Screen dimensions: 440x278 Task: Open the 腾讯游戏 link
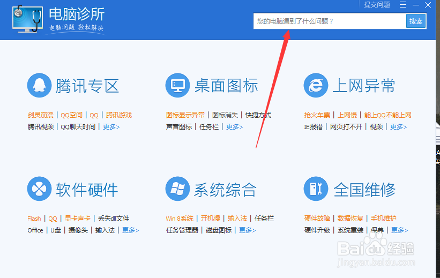click(x=118, y=115)
